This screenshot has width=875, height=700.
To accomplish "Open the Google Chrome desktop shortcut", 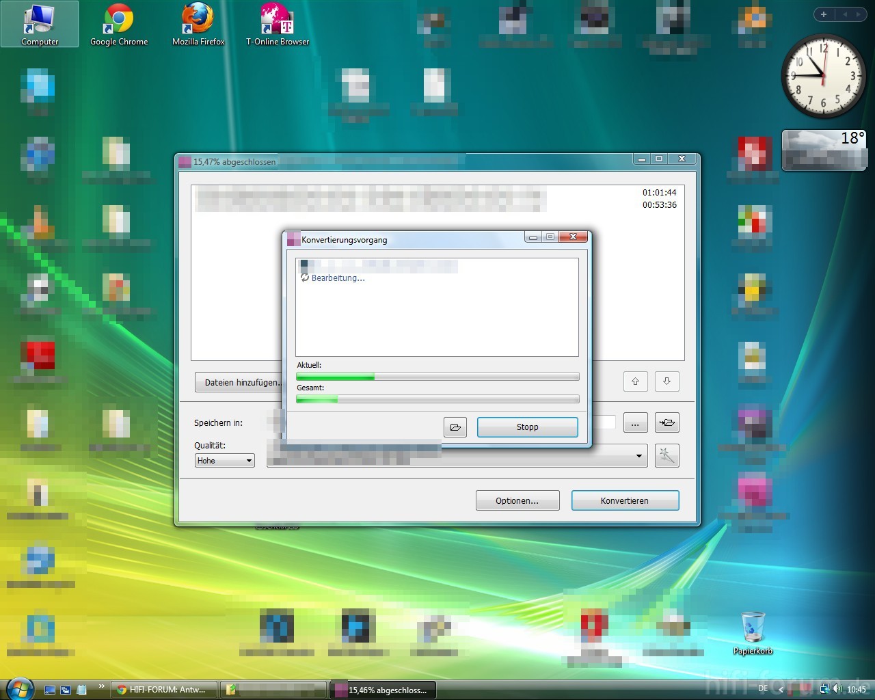I will [119, 25].
